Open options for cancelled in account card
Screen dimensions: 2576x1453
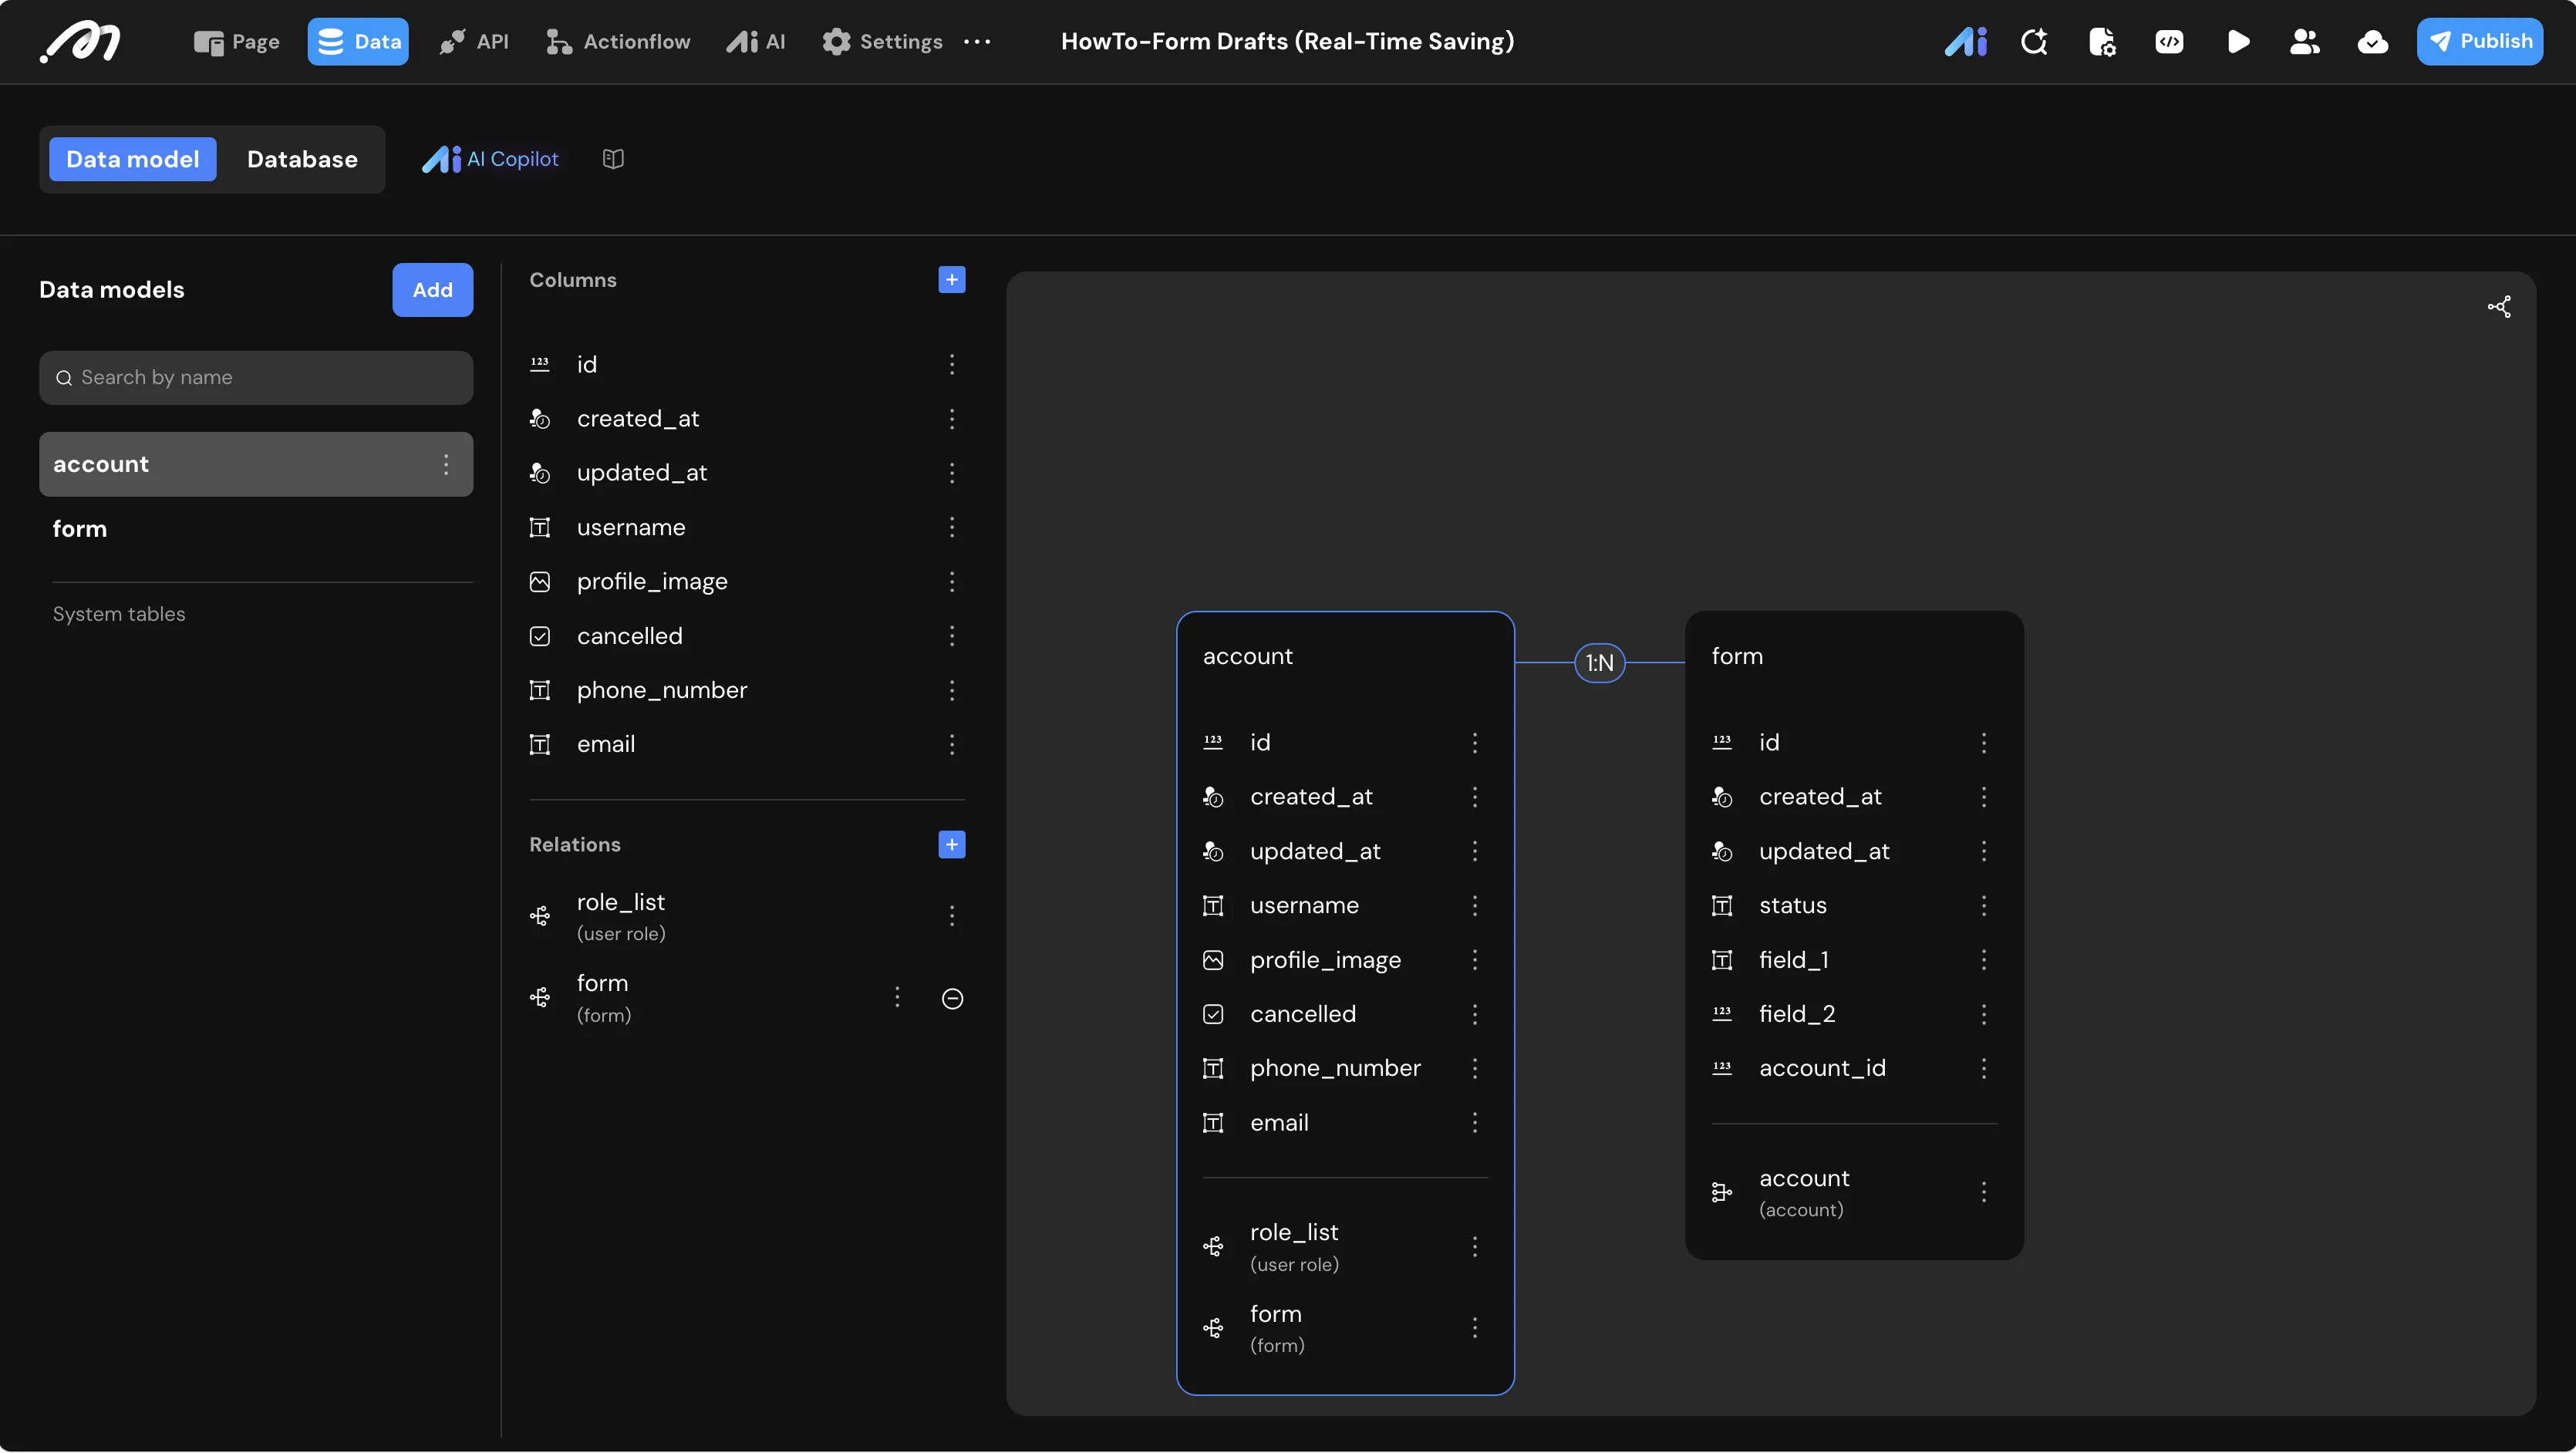tap(1475, 1014)
